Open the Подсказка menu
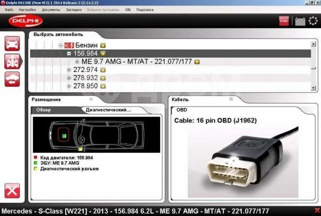321x216 pixels. point(145,10)
